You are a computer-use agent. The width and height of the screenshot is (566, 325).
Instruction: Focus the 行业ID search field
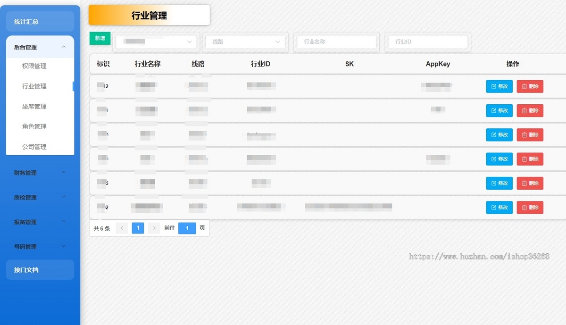click(428, 42)
